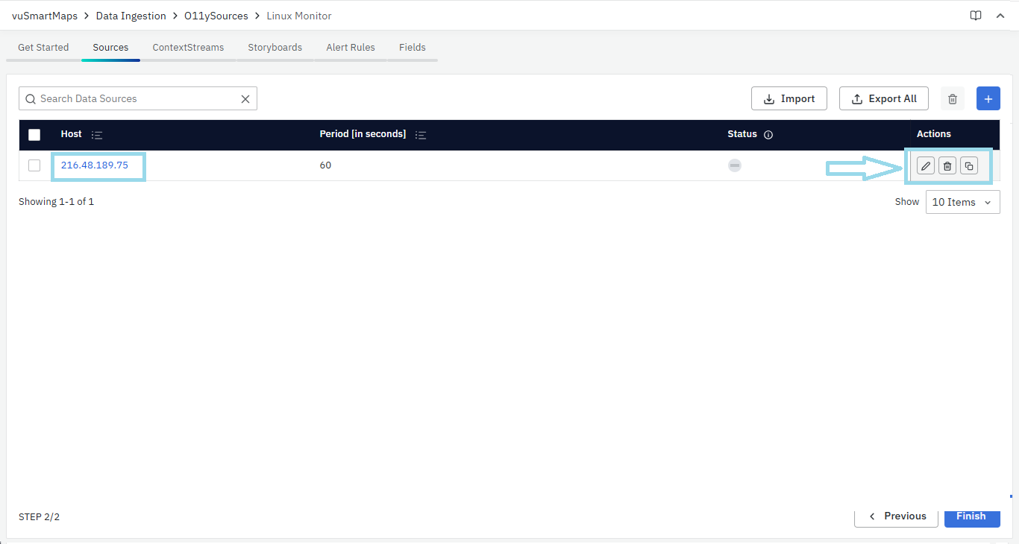Screen dimensions: 1019x544
Task: Open the 10 Items page size dropdown
Action: pyautogui.click(x=962, y=201)
